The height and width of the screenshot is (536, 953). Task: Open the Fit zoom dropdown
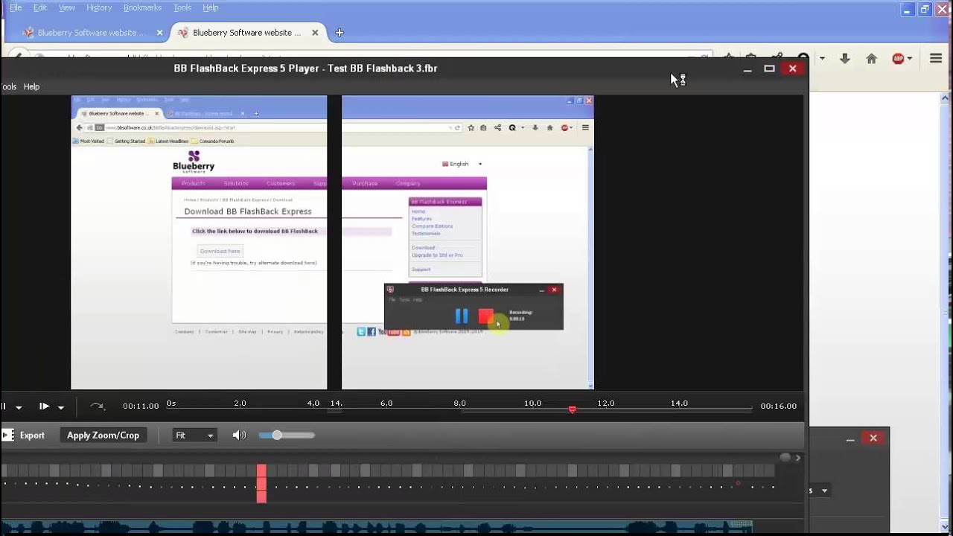(x=194, y=435)
